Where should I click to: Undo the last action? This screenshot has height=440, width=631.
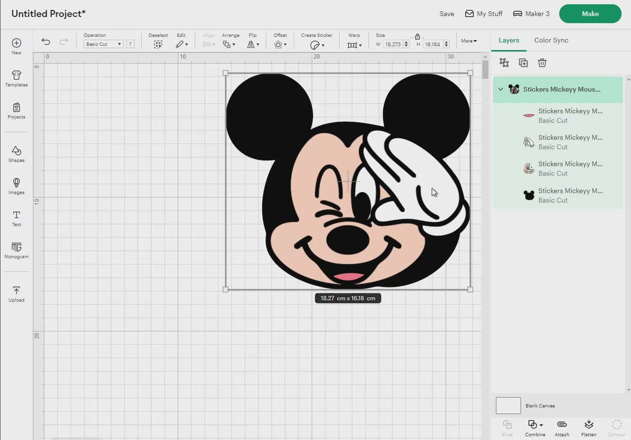tap(46, 42)
